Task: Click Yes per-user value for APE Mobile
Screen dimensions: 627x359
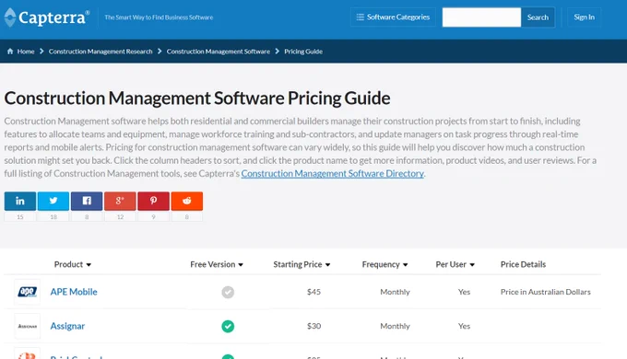Action: pos(464,292)
